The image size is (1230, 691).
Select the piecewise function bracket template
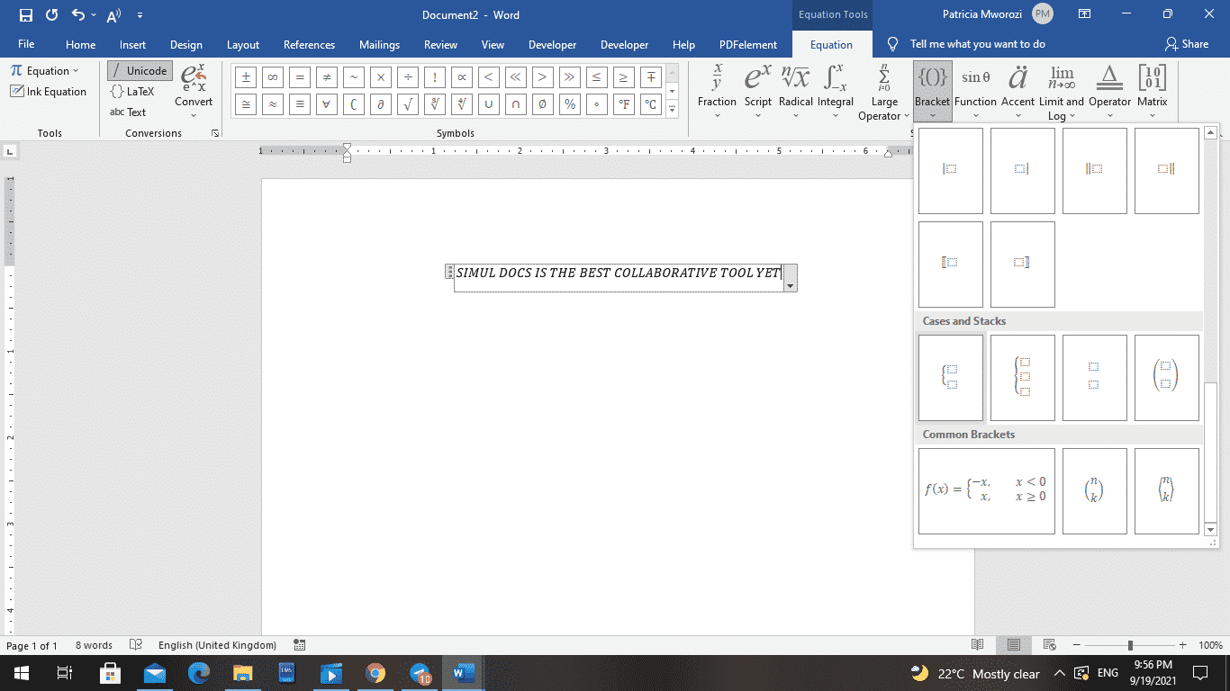(986, 491)
